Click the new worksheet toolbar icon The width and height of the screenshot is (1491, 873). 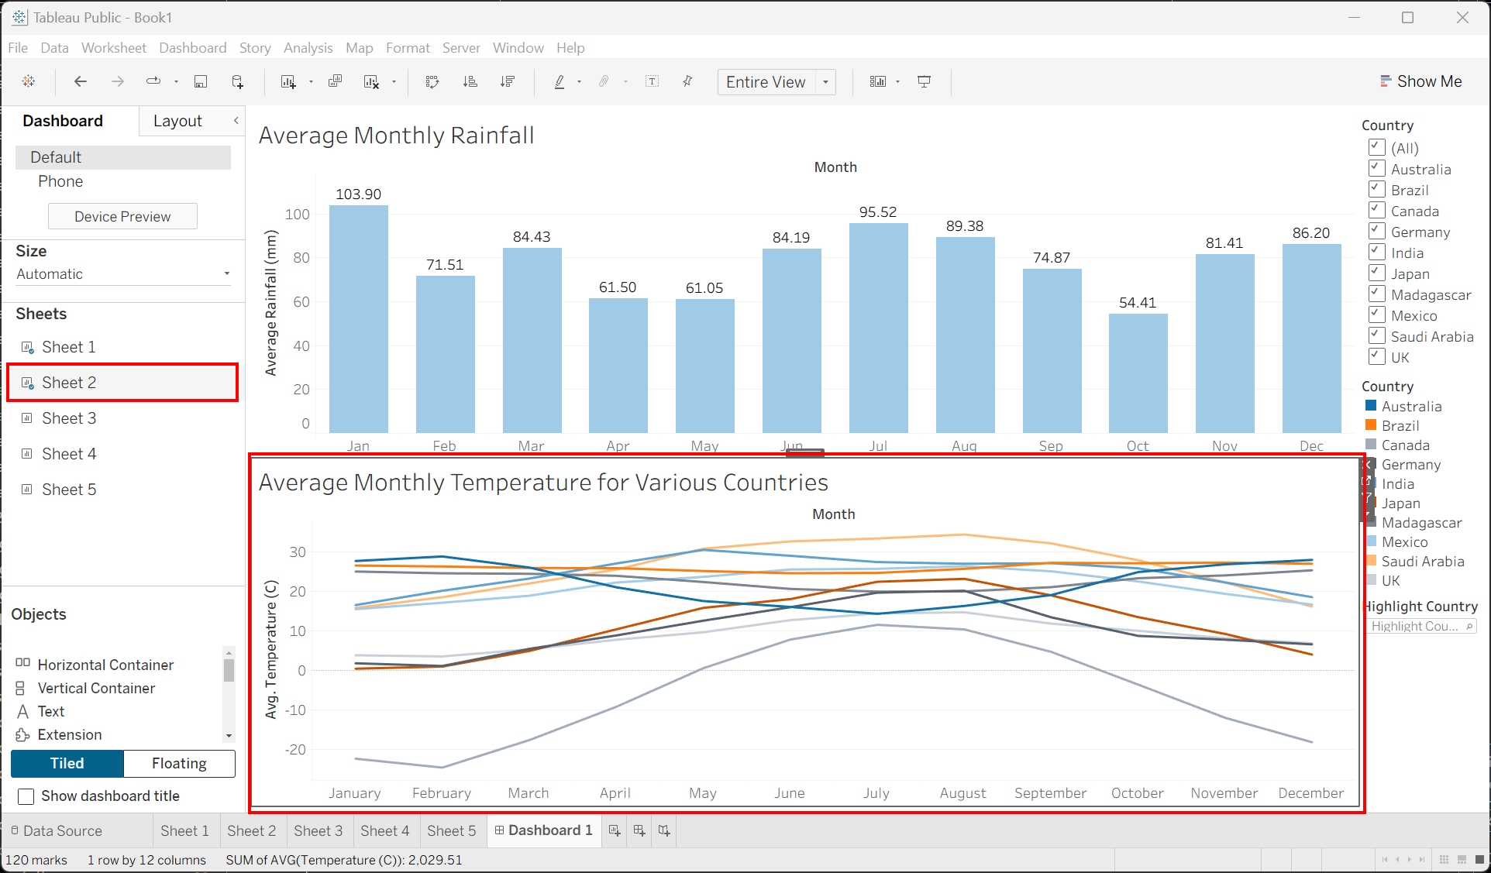coord(288,81)
